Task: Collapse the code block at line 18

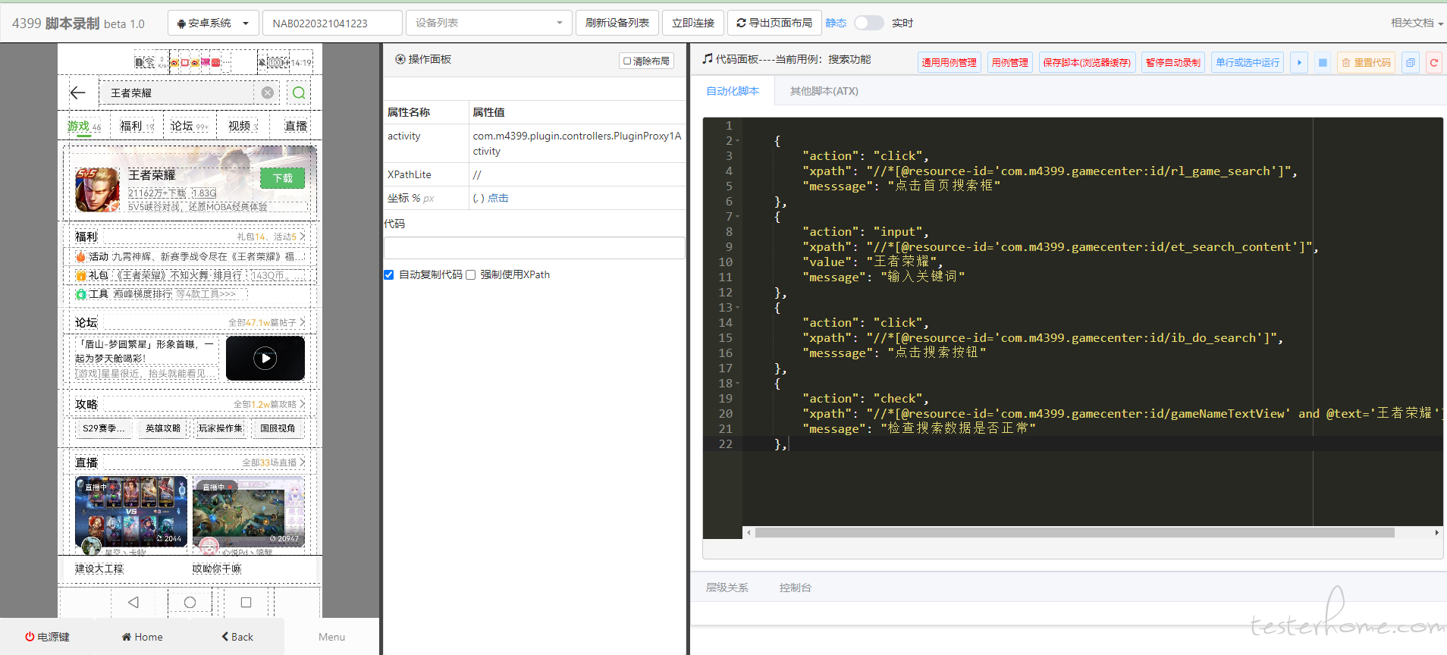Action: click(x=738, y=384)
